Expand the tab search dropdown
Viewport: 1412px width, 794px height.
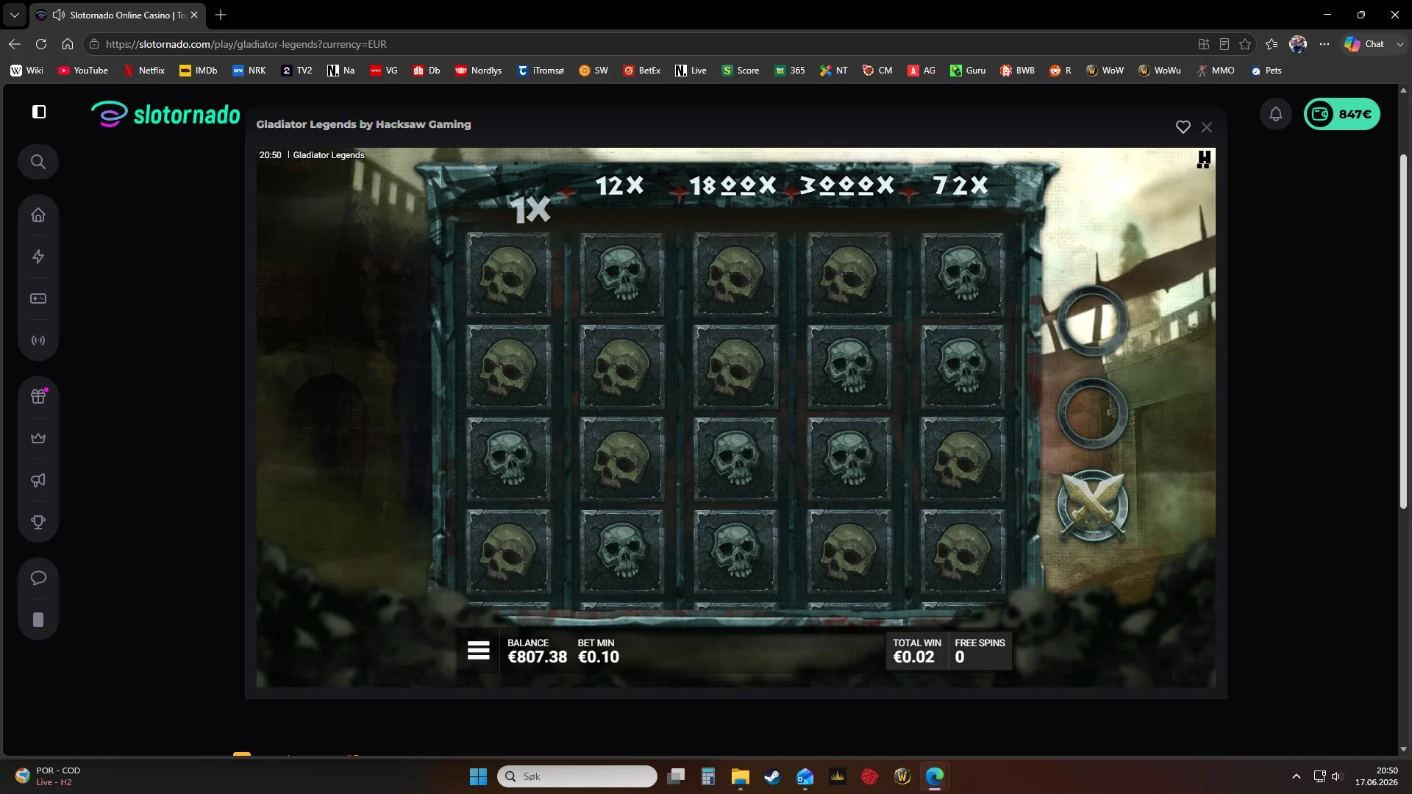pos(14,15)
